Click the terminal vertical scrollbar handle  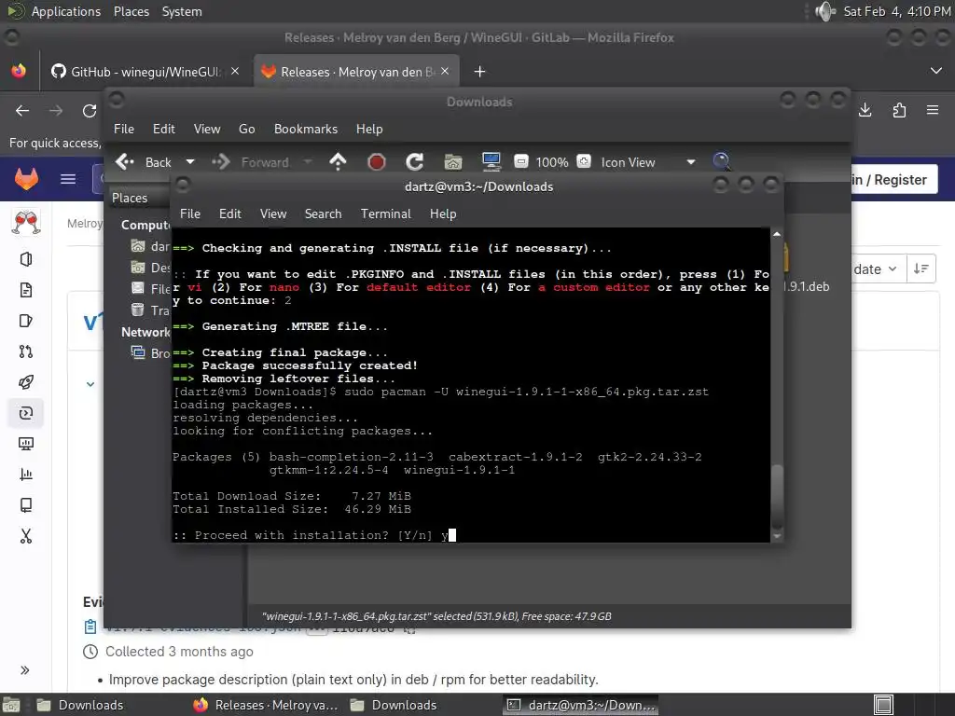[x=777, y=496]
